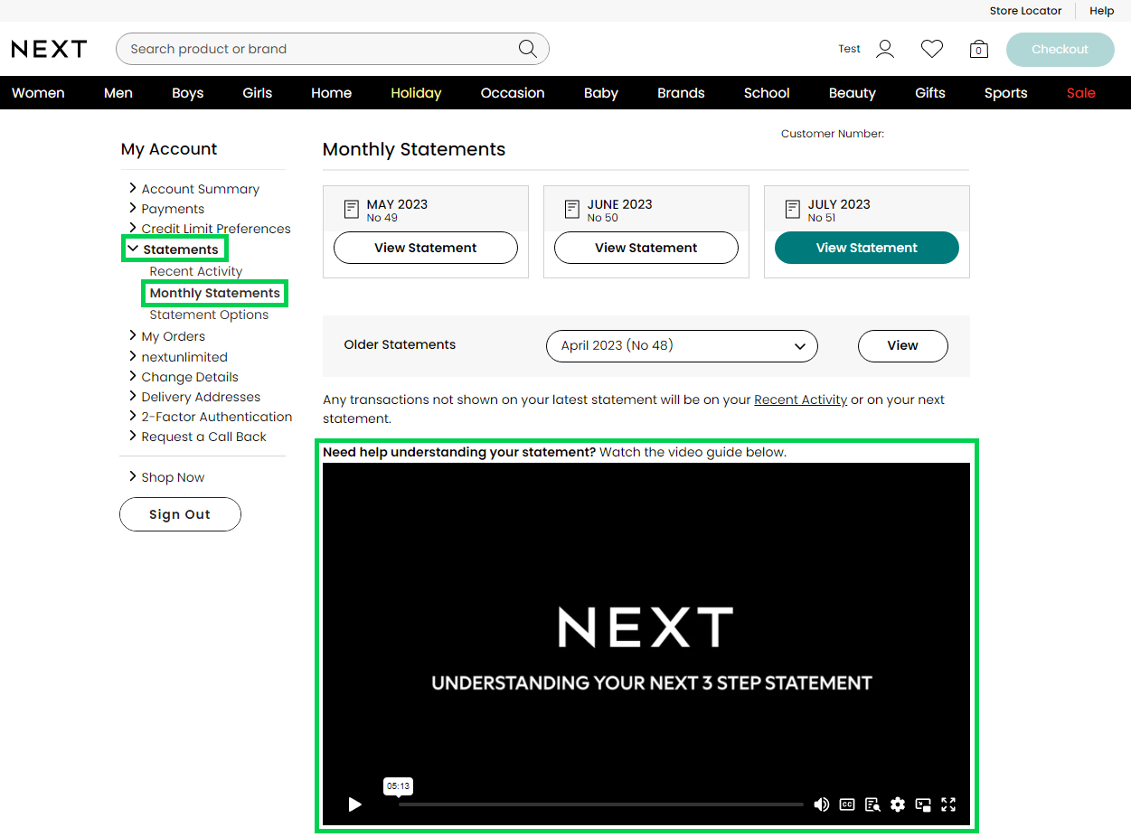Click the MAY 2023 statement document icon
This screenshot has height=837, width=1131.
352,209
